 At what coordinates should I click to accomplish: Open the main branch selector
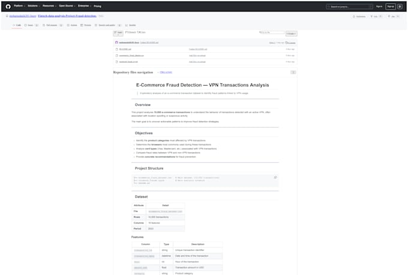(x=118, y=34)
